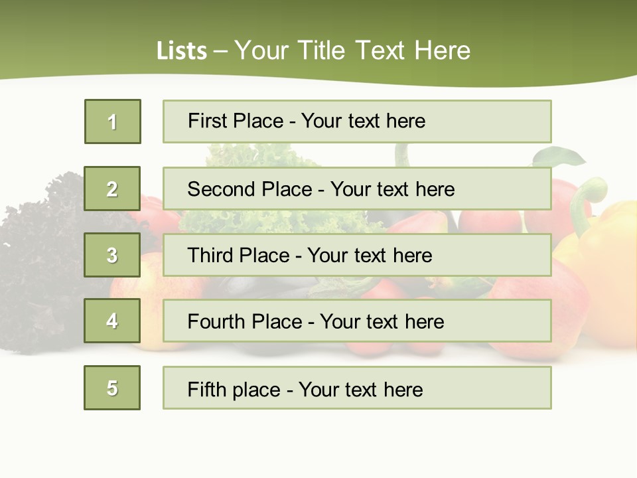Click the green lettuce between the top bars

pyautogui.click(x=259, y=155)
